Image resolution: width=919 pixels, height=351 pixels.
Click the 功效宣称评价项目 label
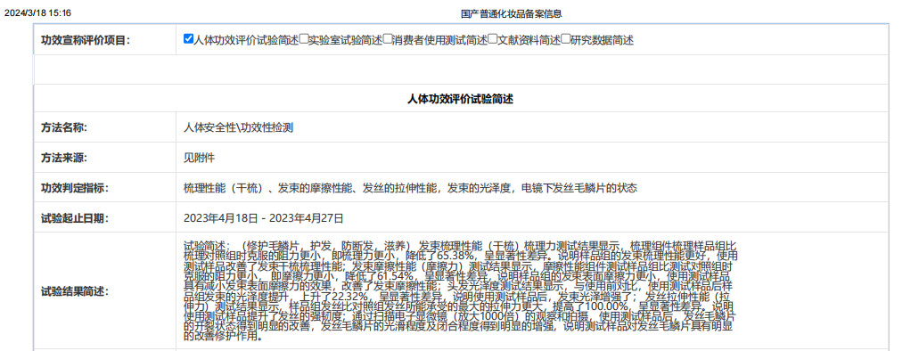[x=86, y=40]
